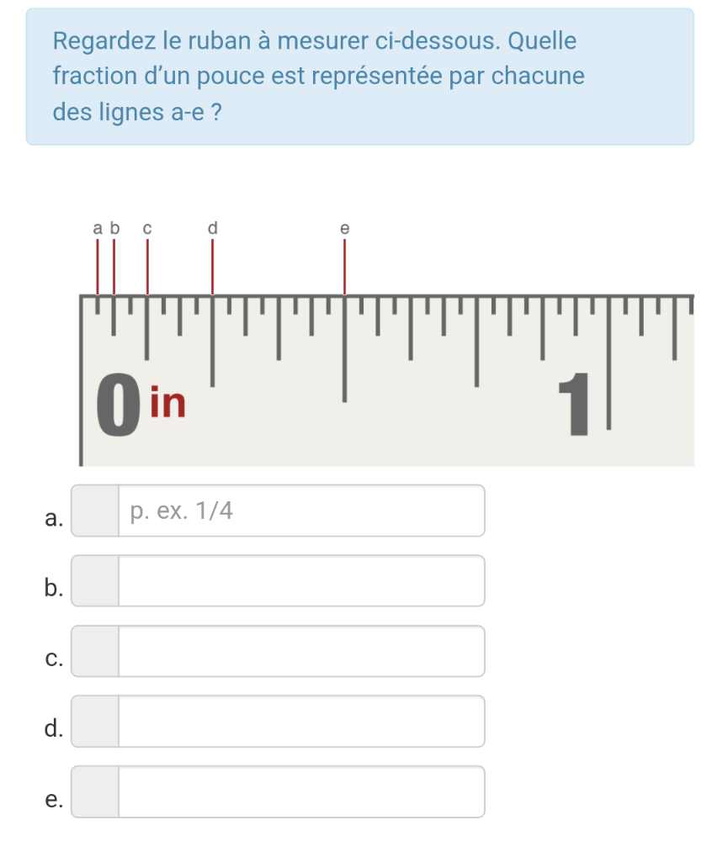This screenshot has height=852, width=712.
Task: Click the number 1 on the ruler
Action: pyautogui.click(x=577, y=406)
